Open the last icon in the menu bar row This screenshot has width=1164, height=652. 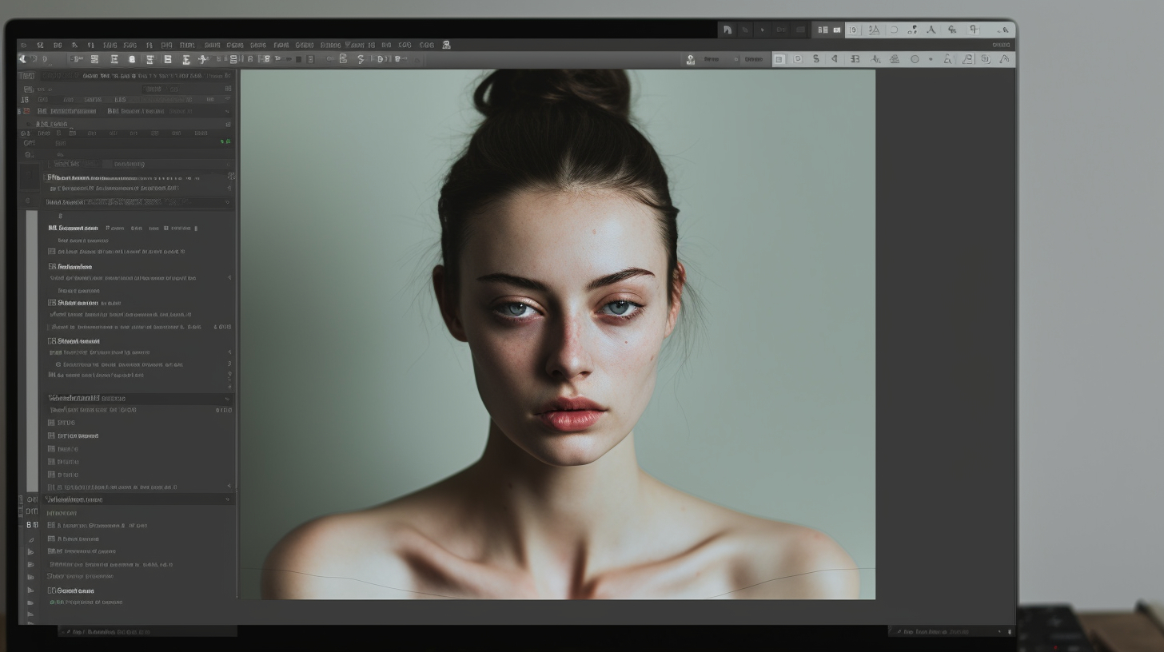click(x=446, y=46)
